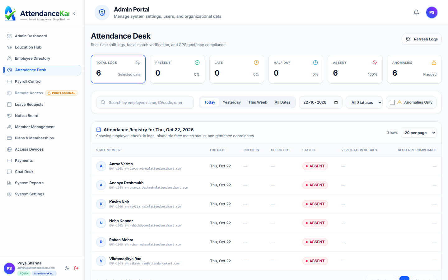The image size is (448, 280).
Task: Go to Payroll Control page
Action: (42, 82)
